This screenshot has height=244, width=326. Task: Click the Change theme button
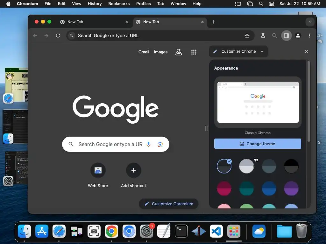[x=258, y=144]
